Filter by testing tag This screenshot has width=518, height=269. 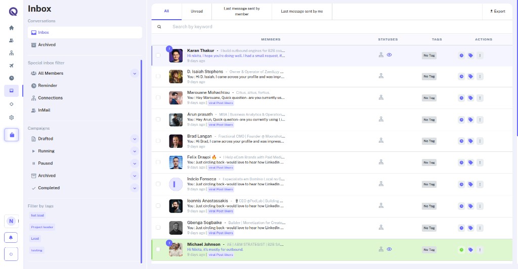36,250
